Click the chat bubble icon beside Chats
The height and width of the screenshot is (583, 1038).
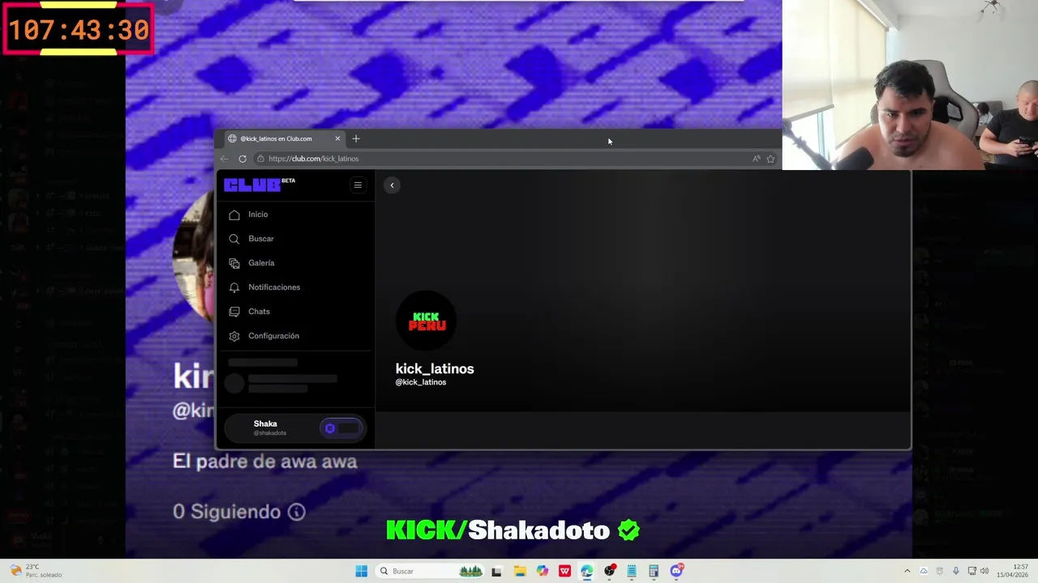234,312
